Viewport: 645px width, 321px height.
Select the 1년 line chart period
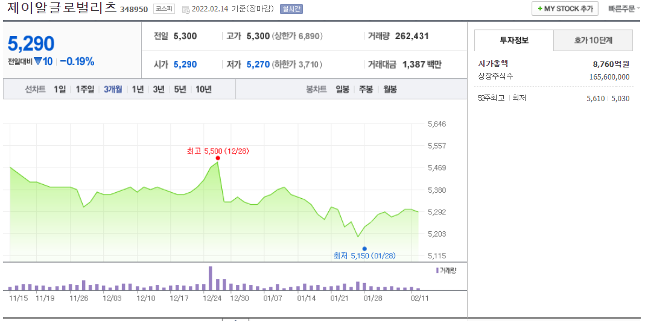pyautogui.click(x=138, y=89)
